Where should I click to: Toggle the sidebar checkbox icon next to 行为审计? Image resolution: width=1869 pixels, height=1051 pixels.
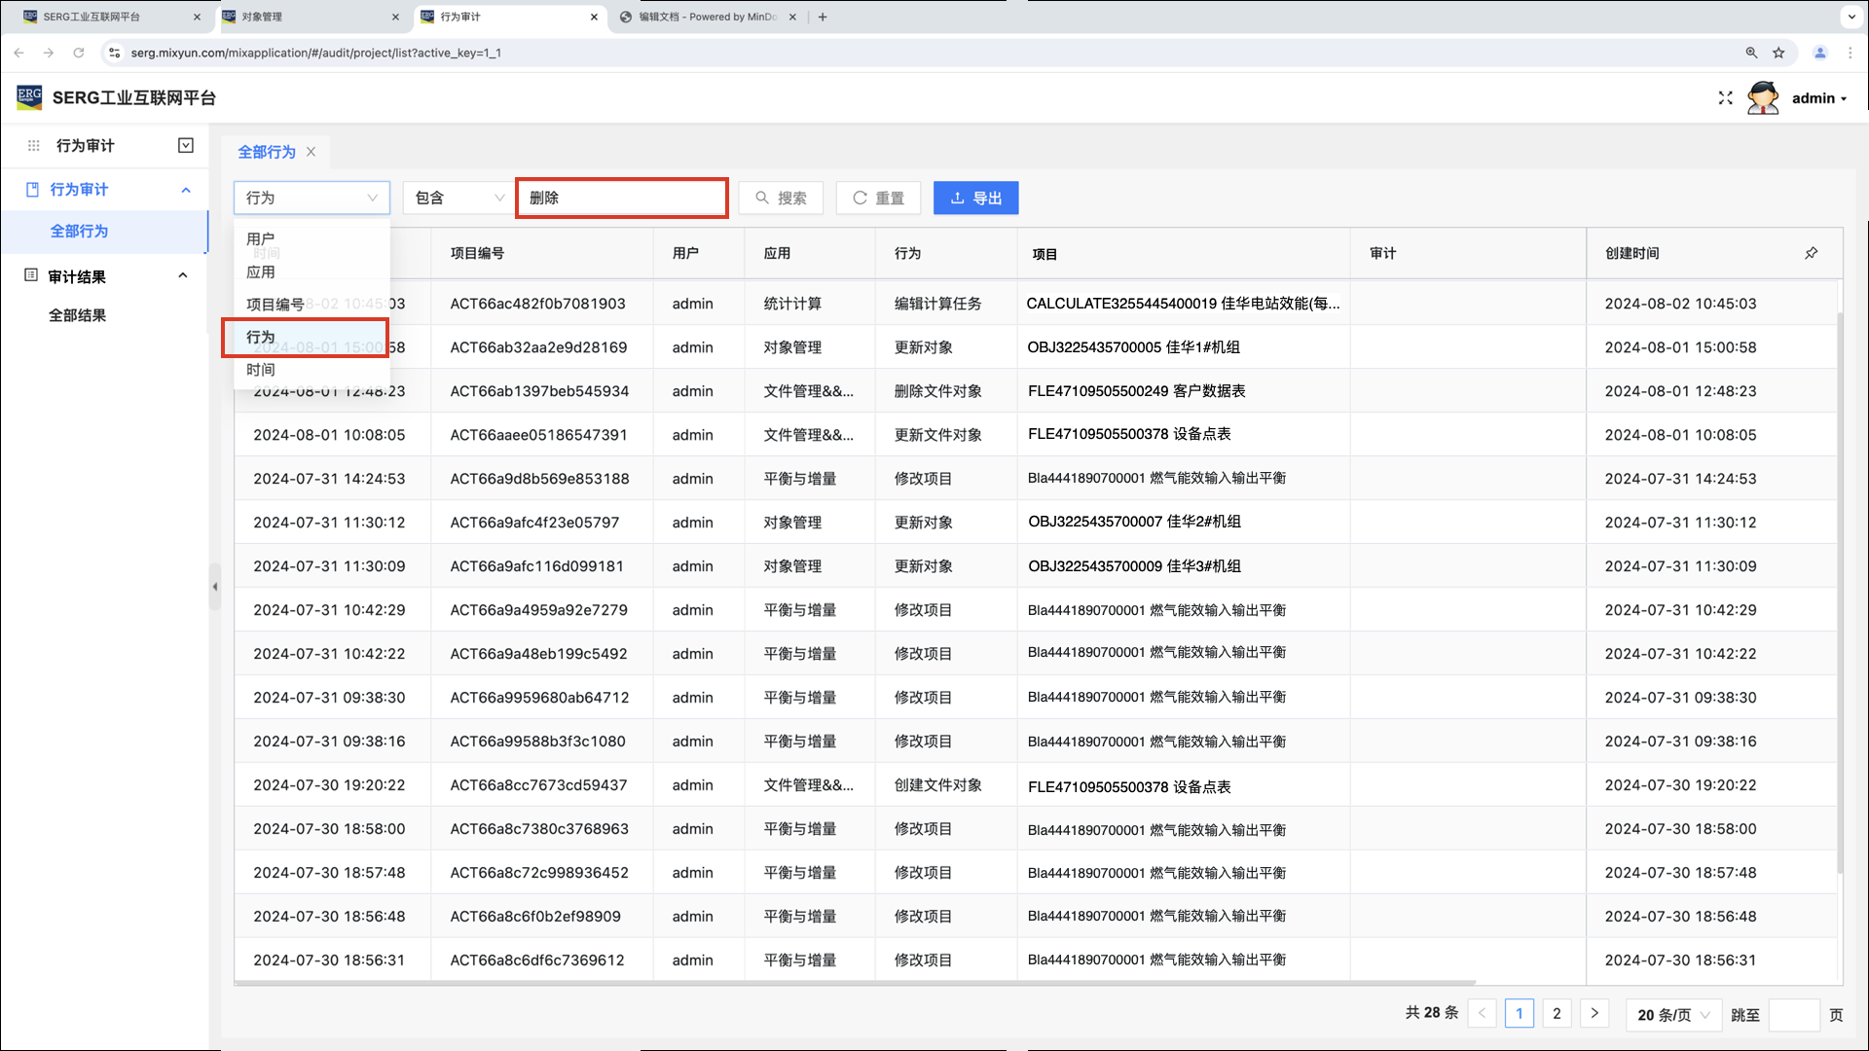(x=186, y=146)
